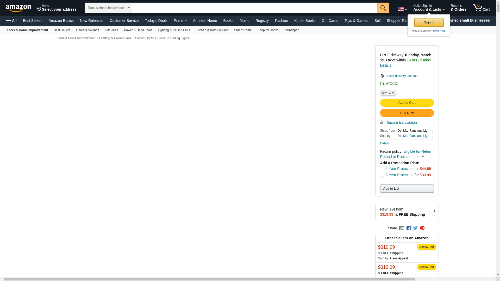Open Lighting & Ceiling Fans subnav tab
Screen dimensions: 500x281
[x=174, y=30]
